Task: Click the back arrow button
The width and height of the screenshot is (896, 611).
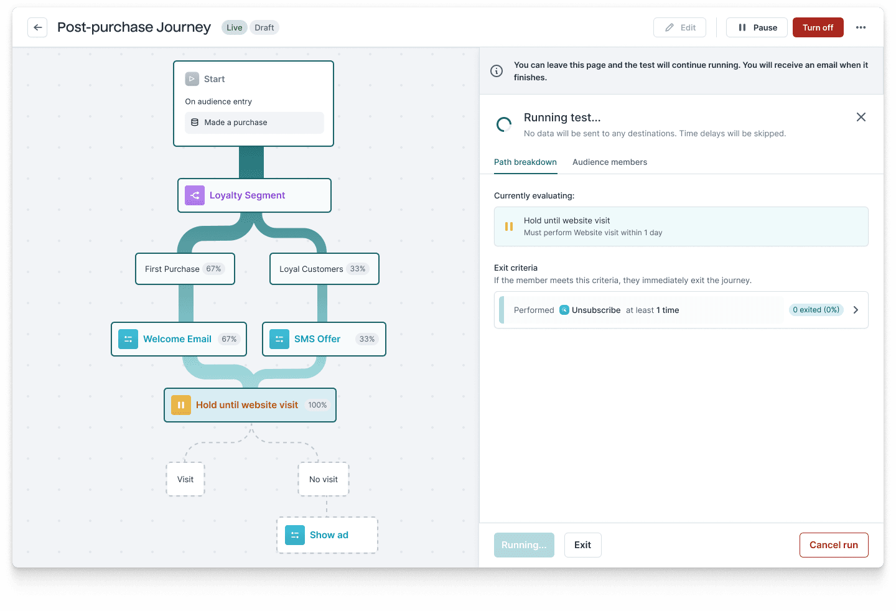Action: (37, 27)
